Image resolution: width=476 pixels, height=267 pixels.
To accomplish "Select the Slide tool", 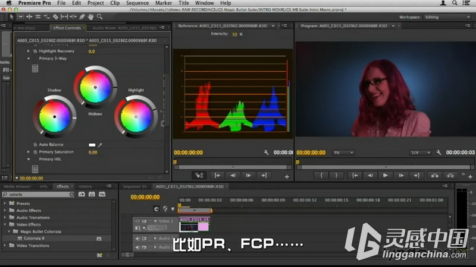I will tap(73, 17).
